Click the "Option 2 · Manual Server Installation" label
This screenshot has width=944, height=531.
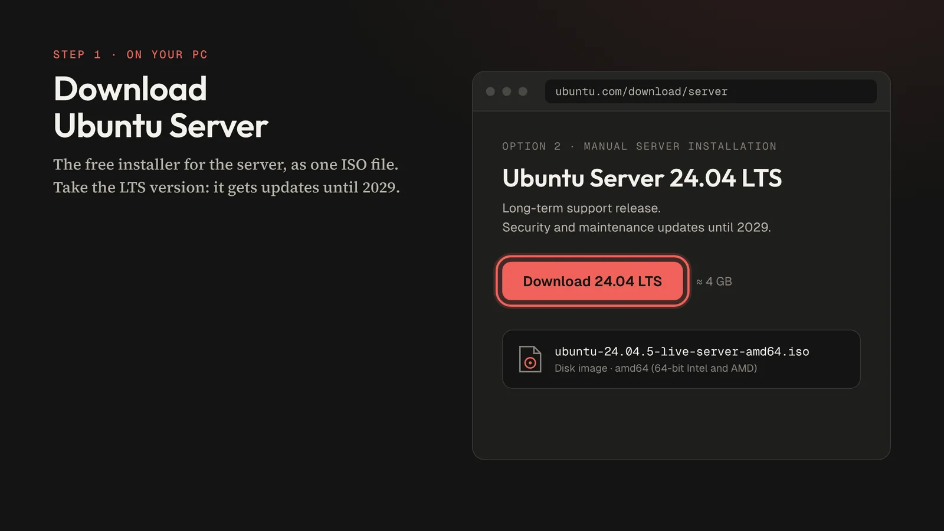click(x=639, y=146)
